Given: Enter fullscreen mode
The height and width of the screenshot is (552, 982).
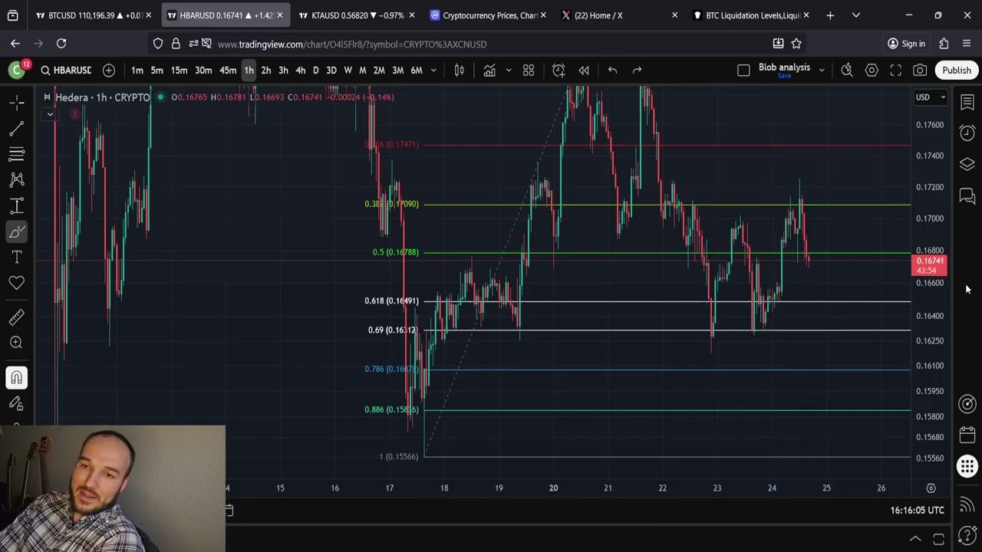Looking at the screenshot, I should tap(895, 70).
